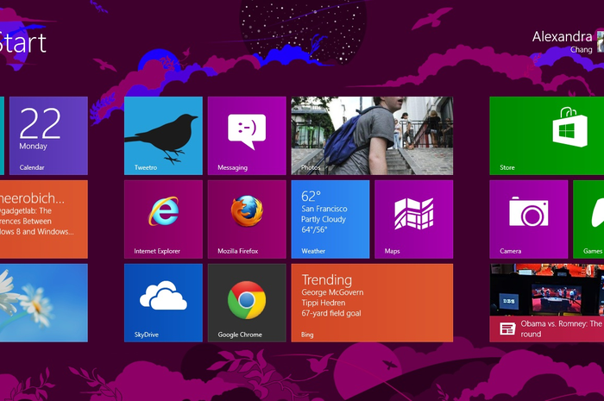Open the Messaging smiley tile
The height and width of the screenshot is (401, 604).
point(247,136)
